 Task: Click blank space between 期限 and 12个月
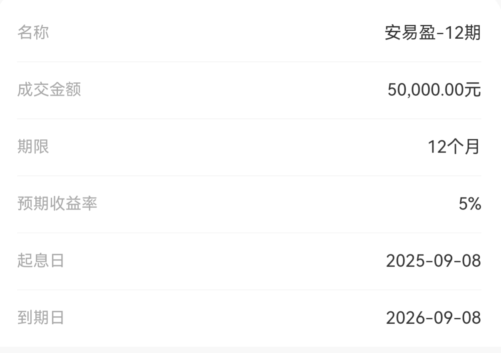pyautogui.click(x=238, y=146)
